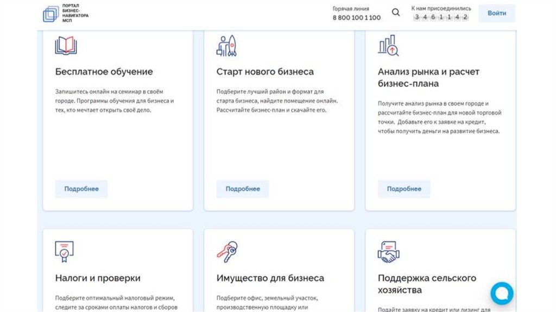The height and width of the screenshot is (312, 556).
Task: Click Подробнее under Анализ рынка и расчет
Action: (404, 189)
